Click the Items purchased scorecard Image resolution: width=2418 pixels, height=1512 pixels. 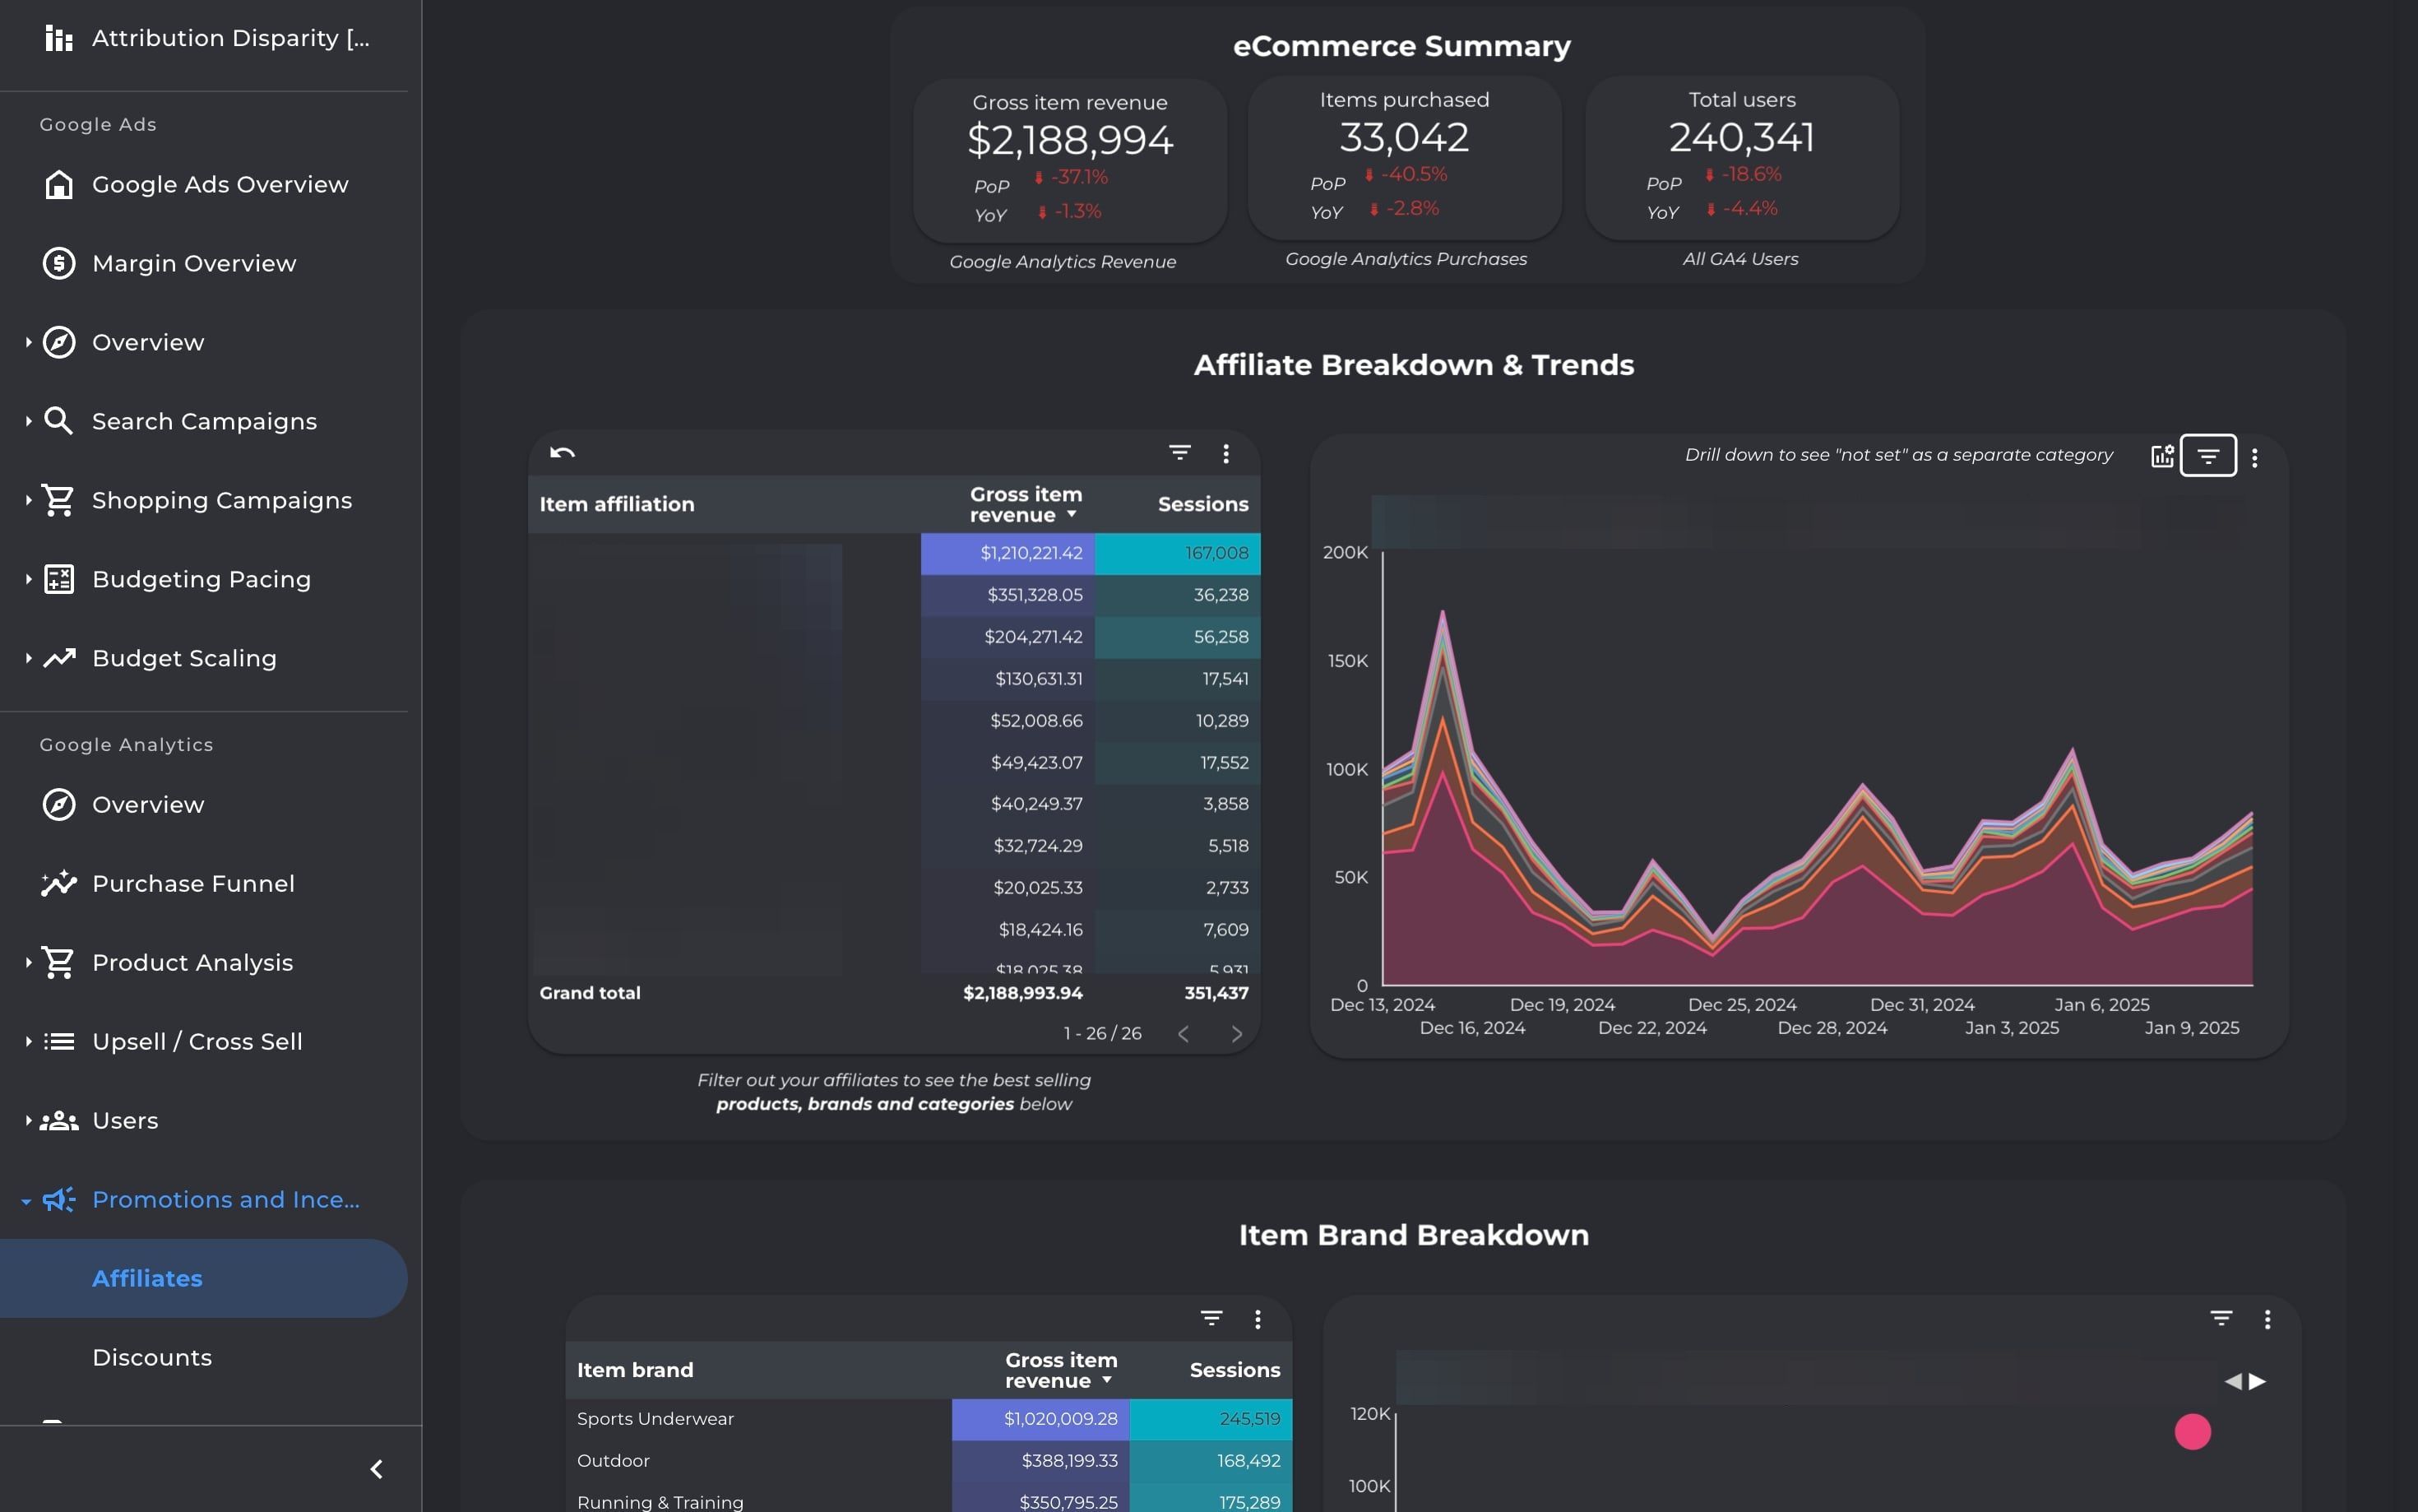(x=1405, y=157)
